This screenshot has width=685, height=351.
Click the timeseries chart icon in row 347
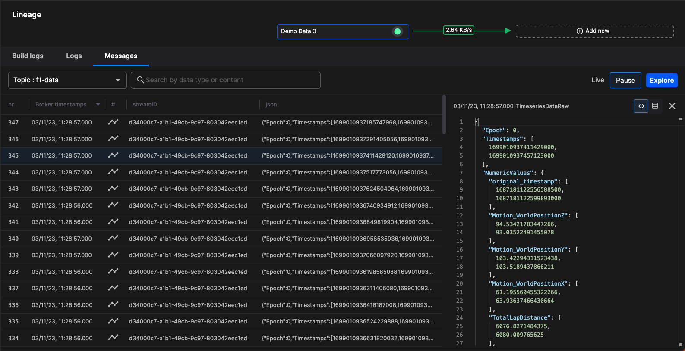(x=113, y=122)
